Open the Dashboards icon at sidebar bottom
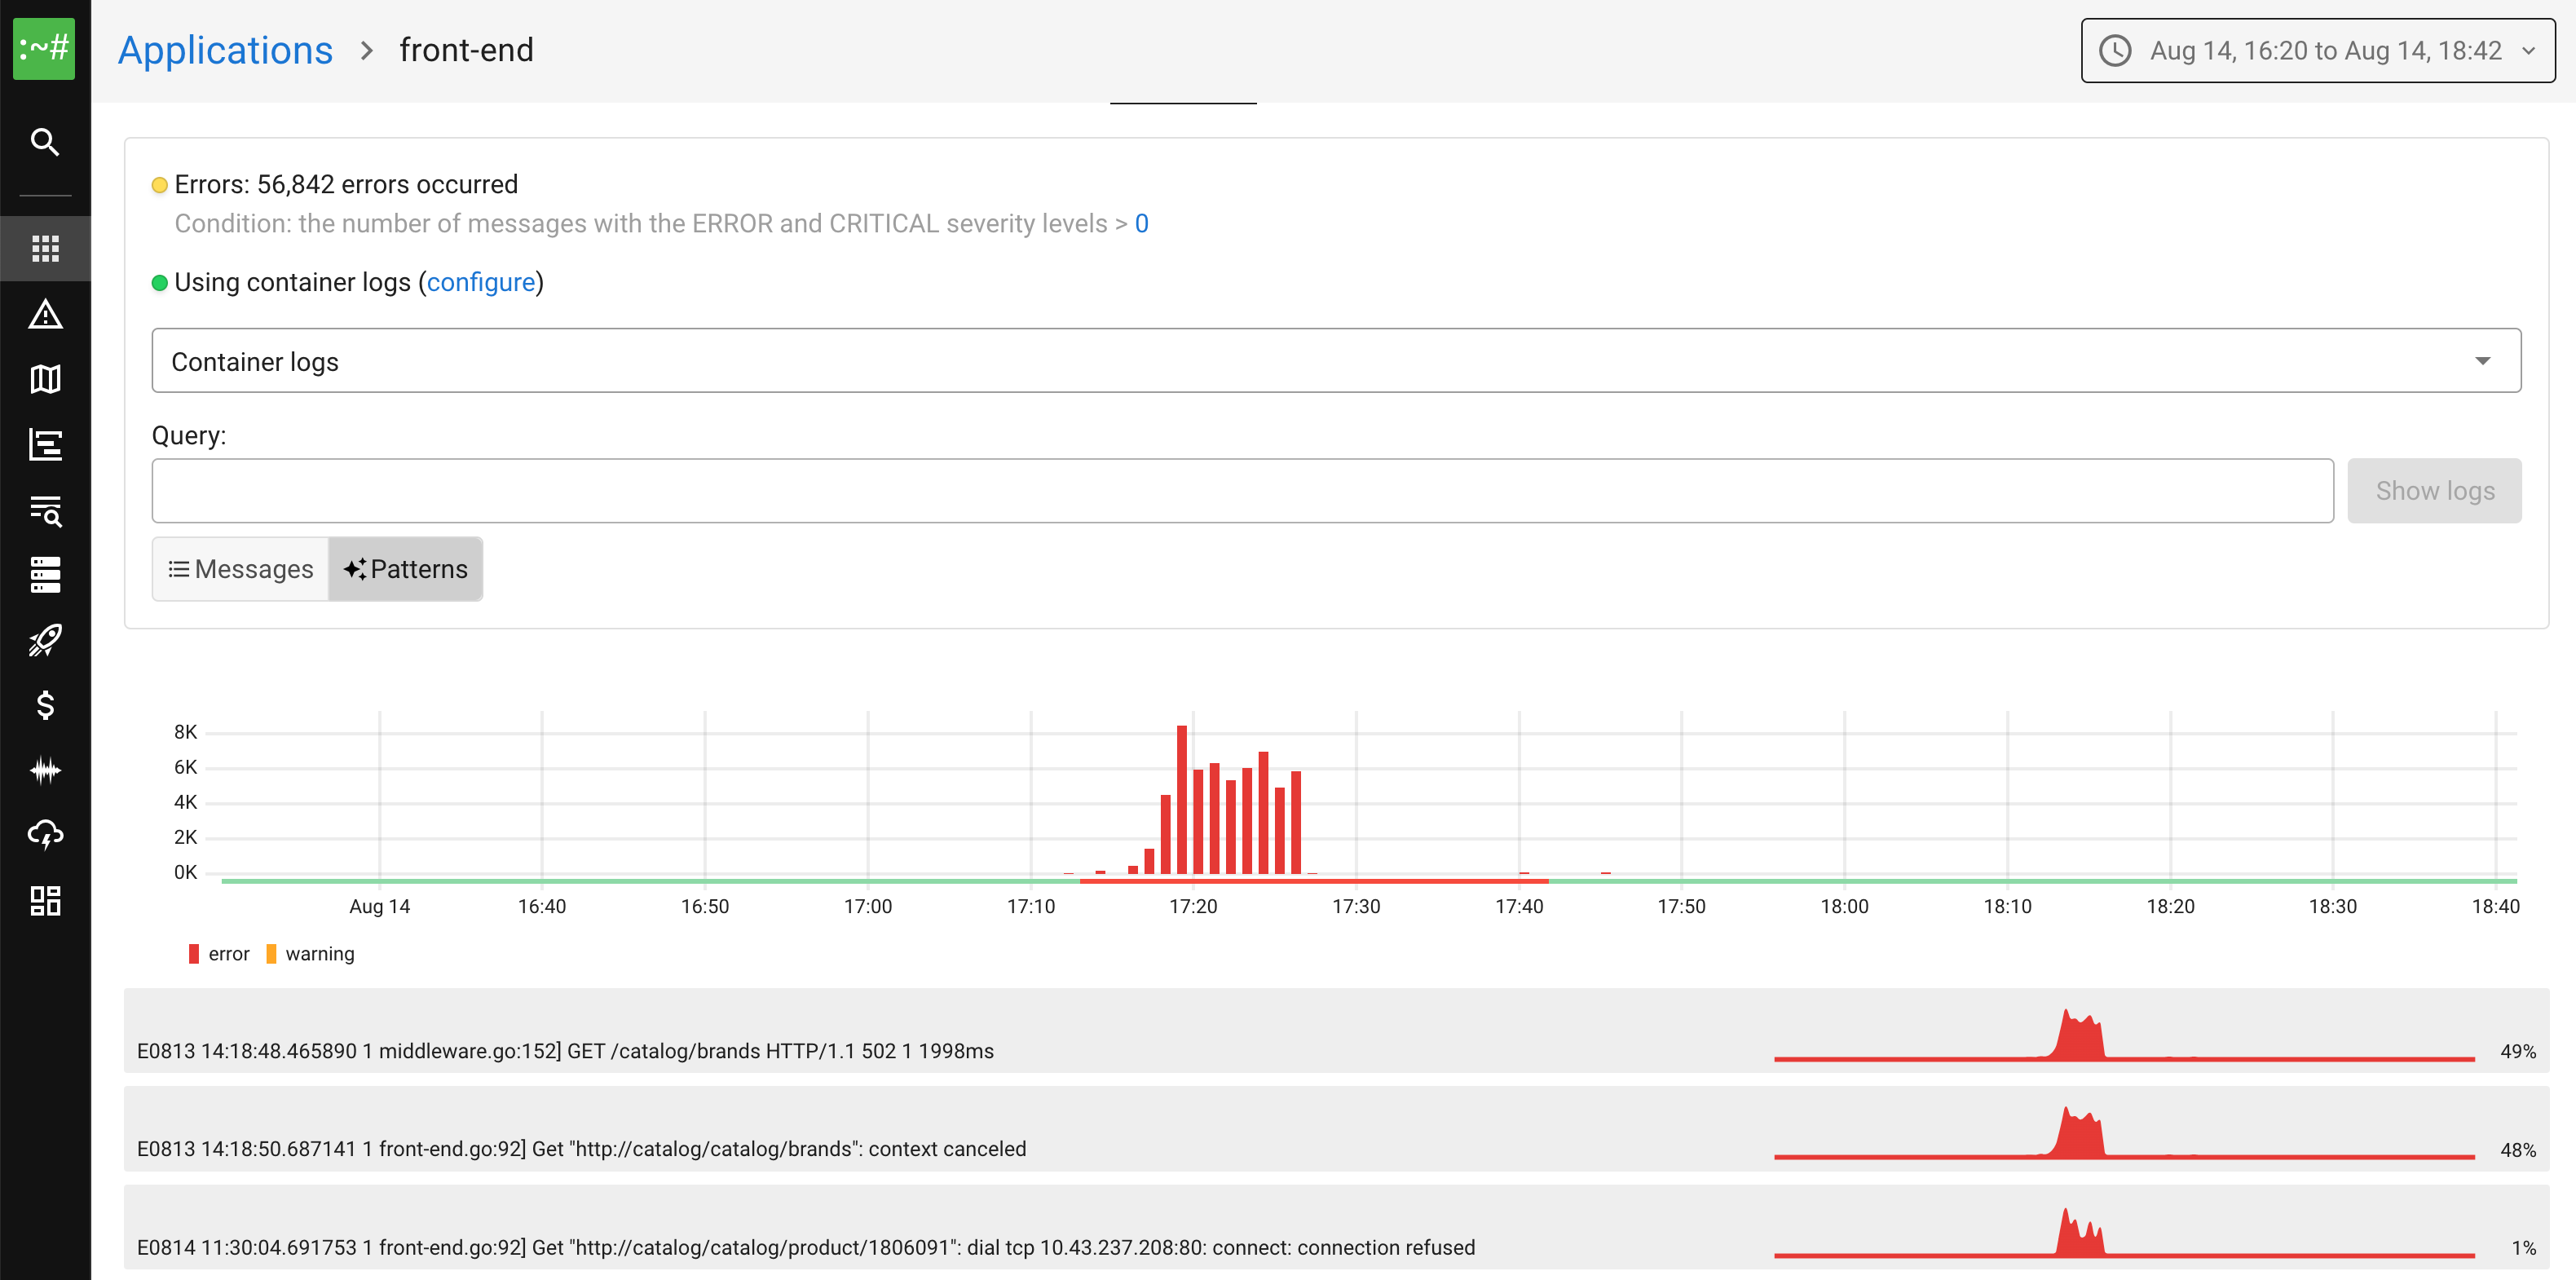 (x=45, y=900)
